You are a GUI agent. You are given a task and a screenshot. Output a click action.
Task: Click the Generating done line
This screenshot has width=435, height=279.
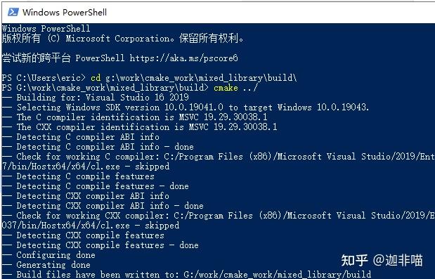46,264
